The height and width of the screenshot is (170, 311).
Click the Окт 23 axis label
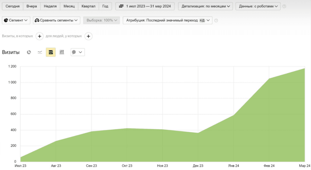(127, 166)
